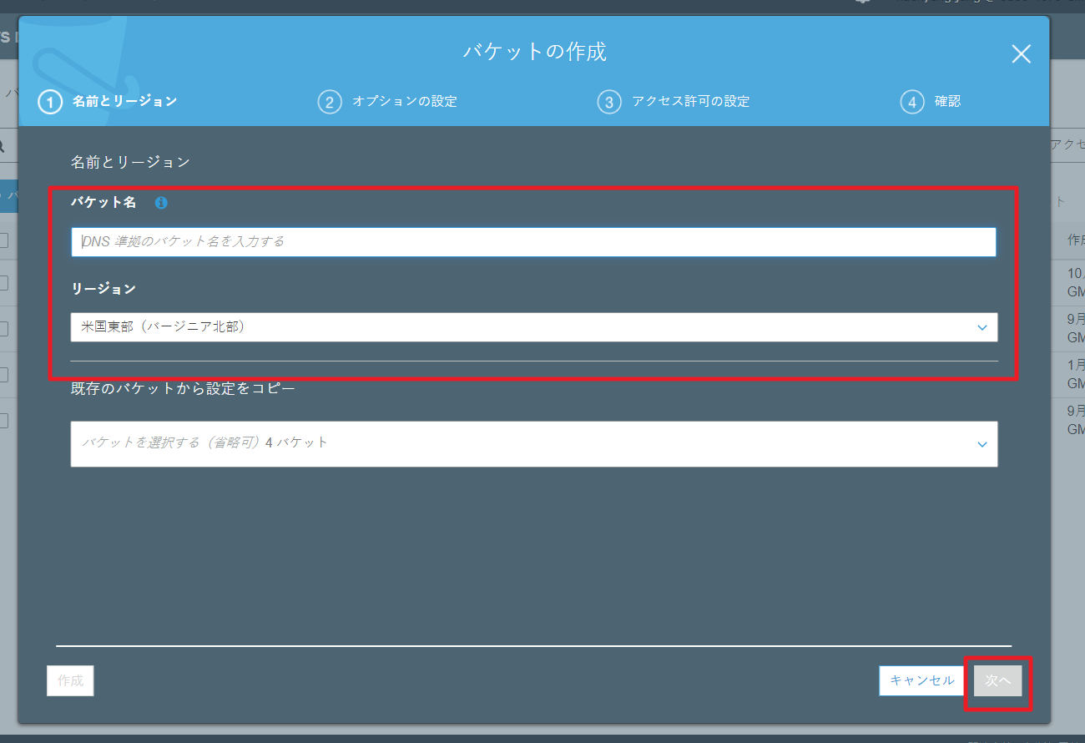
Task: Open the バケットを選択する copy-settings dropdown
Action: pos(533,443)
